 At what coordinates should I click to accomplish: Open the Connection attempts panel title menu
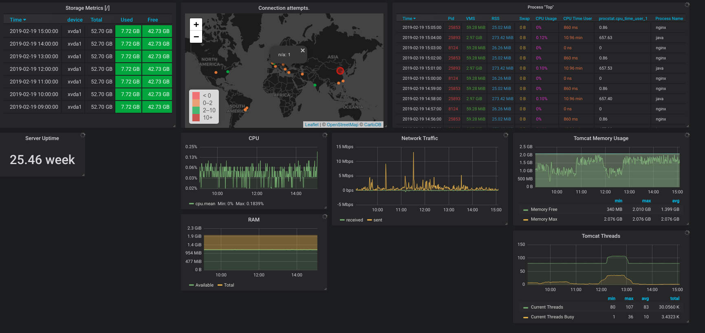coord(284,8)
